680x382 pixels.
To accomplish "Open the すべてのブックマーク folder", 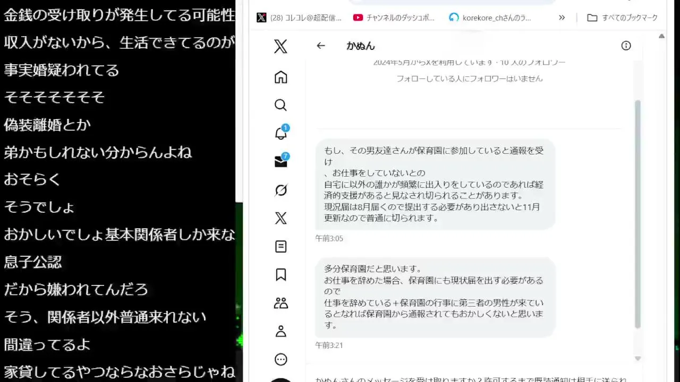I will (x=623, y=18).
